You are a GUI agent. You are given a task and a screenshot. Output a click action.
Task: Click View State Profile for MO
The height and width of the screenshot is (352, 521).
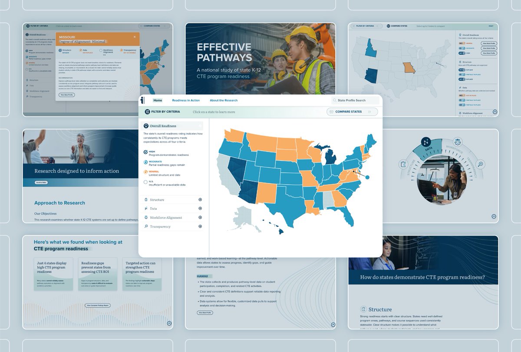click(x=489, y=43)
